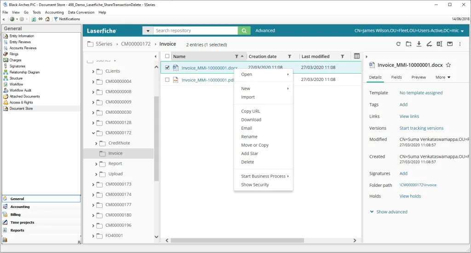The height and width of the screenshot is (253, 471).
Task: Expand the CreditNote subfolder
Action: click(x=96, y=144)
